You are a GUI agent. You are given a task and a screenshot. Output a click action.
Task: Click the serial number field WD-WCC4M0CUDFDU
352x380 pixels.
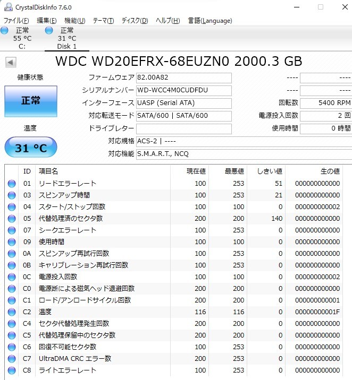click(x=184, y=90)
